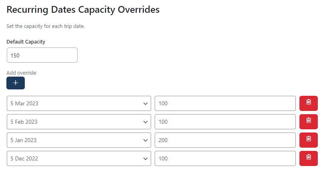Click the chevron arrow beside 5 Mar 2023

point(145,104)
